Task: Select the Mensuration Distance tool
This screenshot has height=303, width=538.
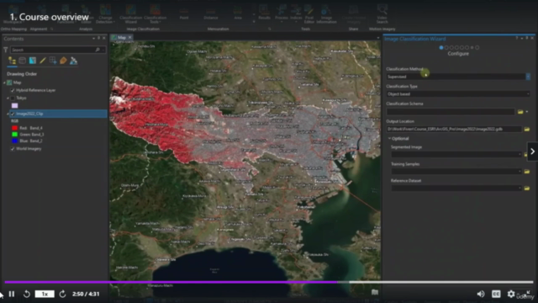Action: pos(211,13)
